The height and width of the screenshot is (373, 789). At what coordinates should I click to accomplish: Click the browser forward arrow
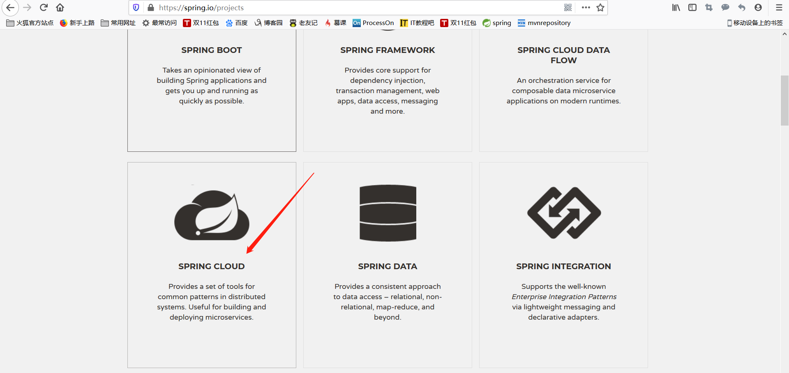[27, 7]
